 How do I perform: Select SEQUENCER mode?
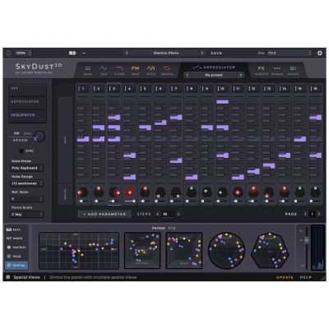(27, 116)
